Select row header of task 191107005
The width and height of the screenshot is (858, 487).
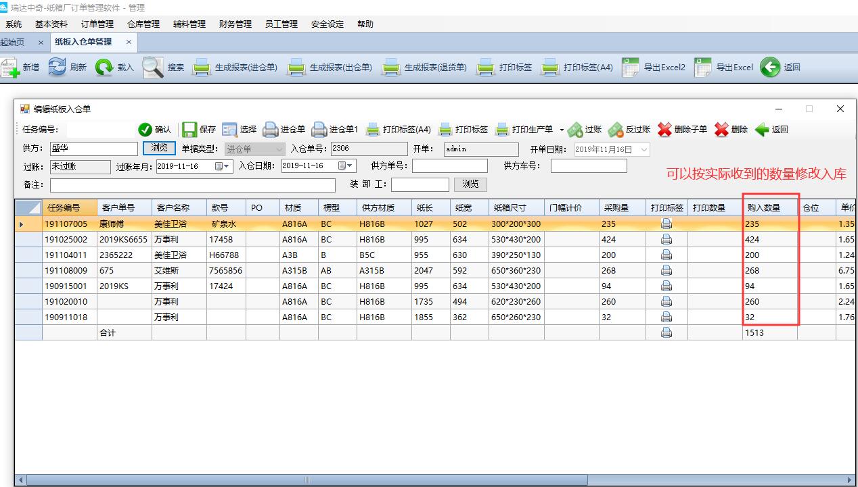click(28, 224)
